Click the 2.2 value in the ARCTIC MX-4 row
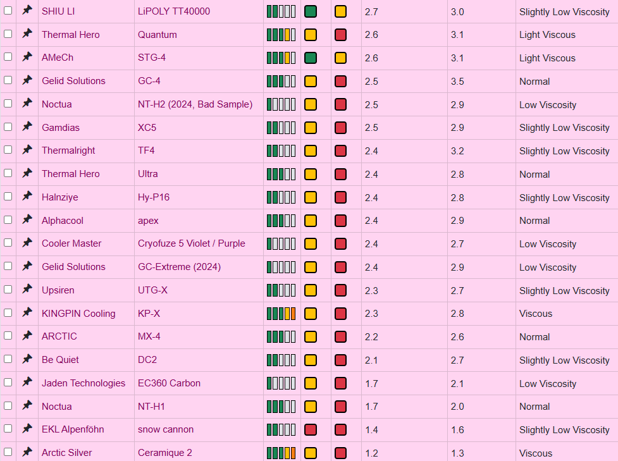 point(371,337)
